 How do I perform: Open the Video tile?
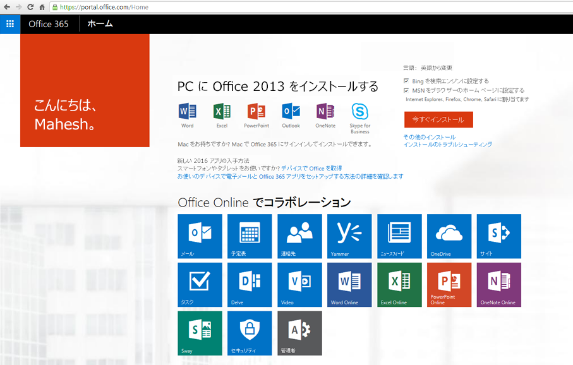coord(299,285)
